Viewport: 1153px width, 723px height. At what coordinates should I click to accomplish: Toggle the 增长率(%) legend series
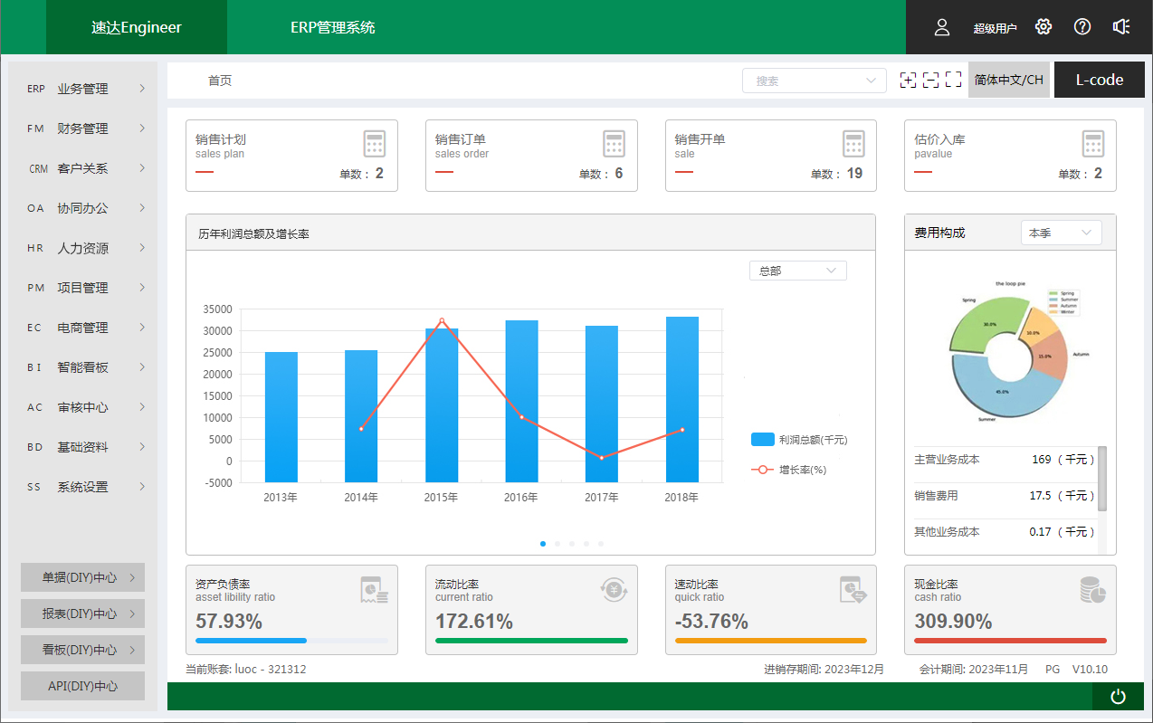(x=788, y=470)
